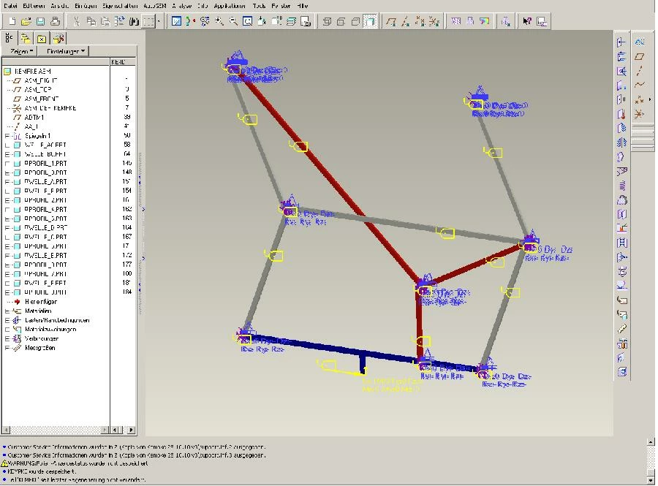
Task: Select Lasten/Randbedingungen in model tree
Action: tap(57, 320)
